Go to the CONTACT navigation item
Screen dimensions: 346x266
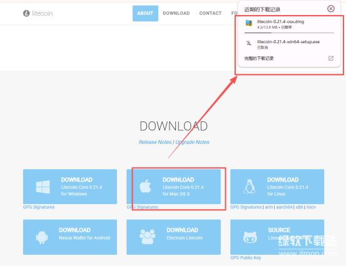coord(210,13)
